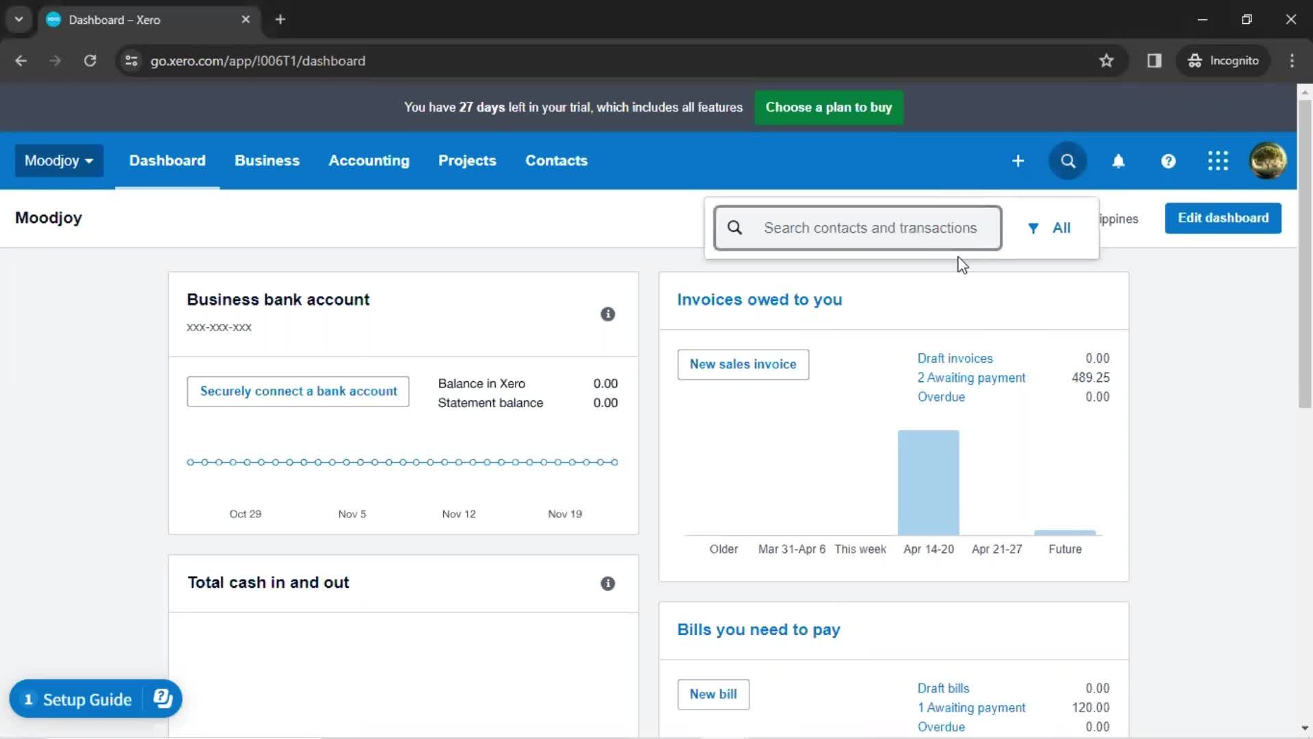Show info for Total cash in and out
1313x739 pixels.
coord(607,584)
